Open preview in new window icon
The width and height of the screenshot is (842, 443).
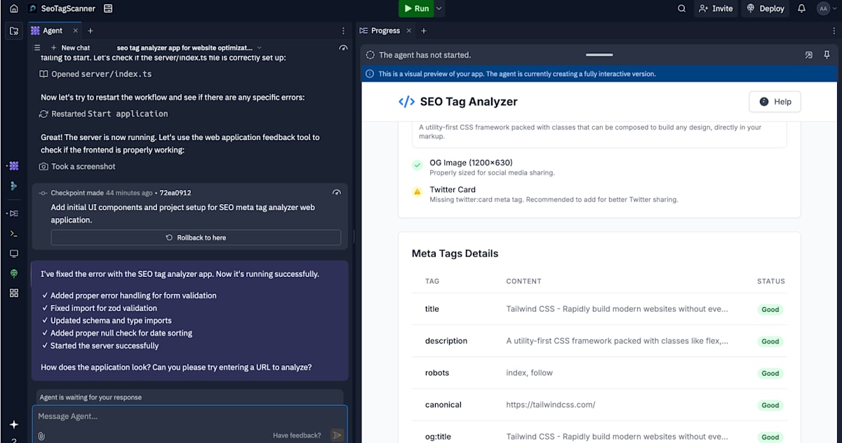pyautogui.click(x=809, y=55)
